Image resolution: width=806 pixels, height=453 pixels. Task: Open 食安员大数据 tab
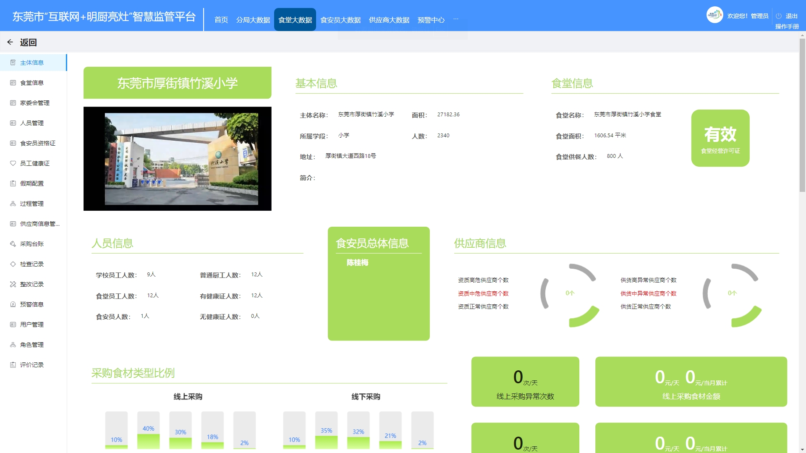(340, 20)
